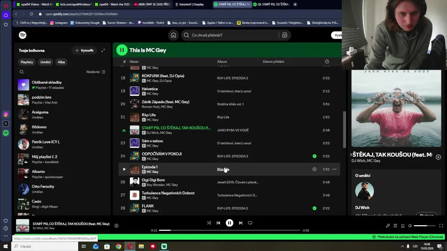Seek within the song progress bar
The height and width of the screenshot is (251, 447).
229,230
